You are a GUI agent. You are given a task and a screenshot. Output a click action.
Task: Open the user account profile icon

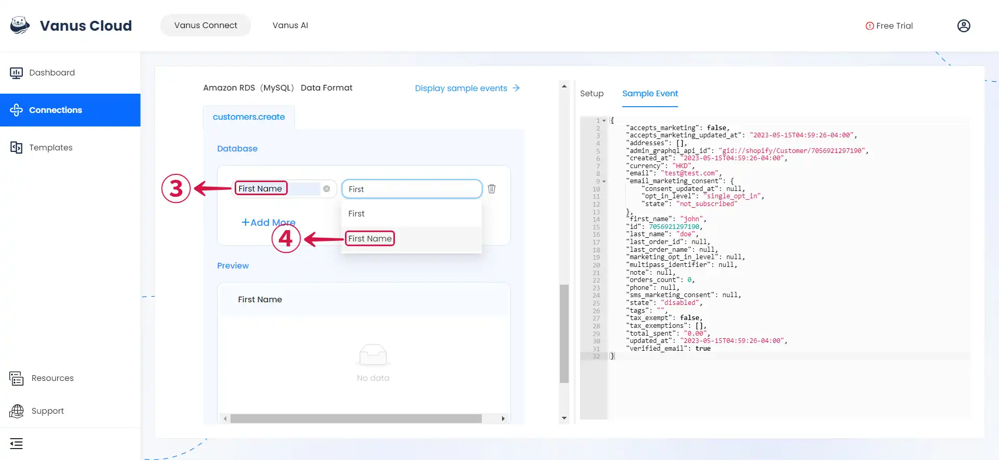tap(964, 25)
